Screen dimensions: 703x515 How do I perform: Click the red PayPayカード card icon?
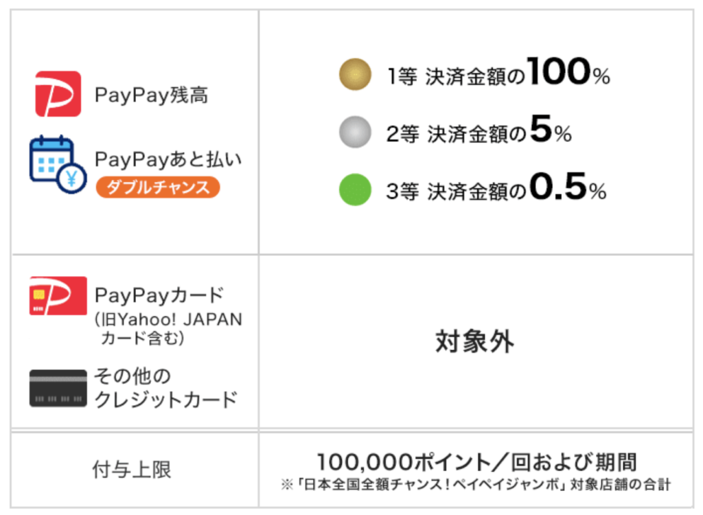[58, 296]
